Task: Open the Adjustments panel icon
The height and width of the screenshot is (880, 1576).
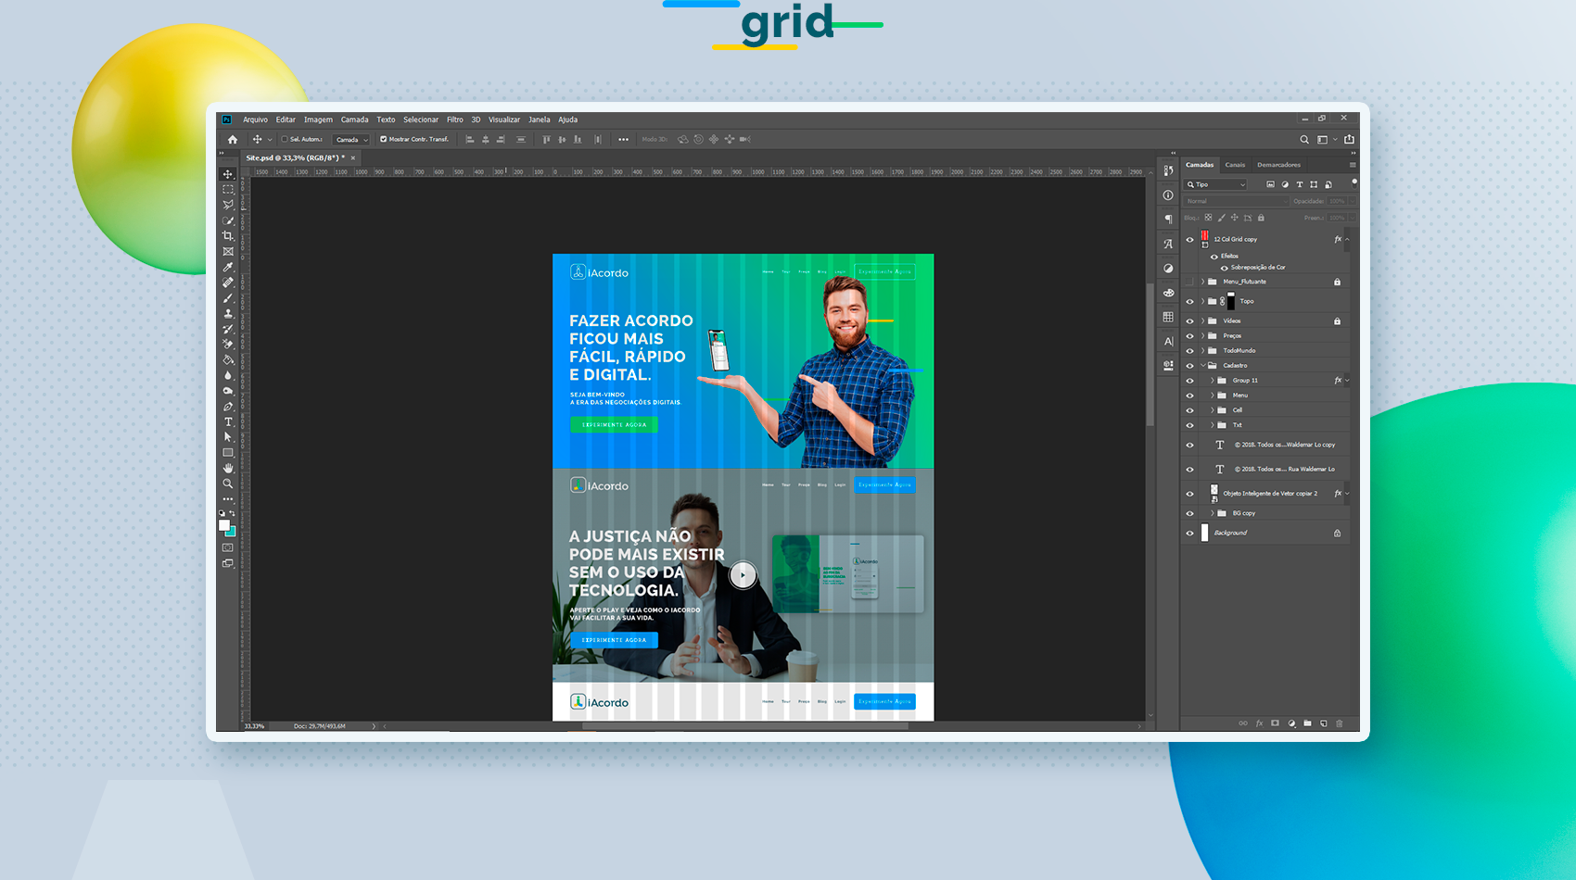Action: (x=1168, y=269)
